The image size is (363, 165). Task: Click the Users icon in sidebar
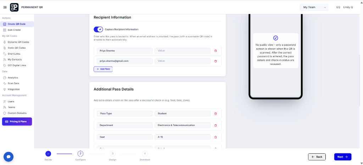[5, 101]
